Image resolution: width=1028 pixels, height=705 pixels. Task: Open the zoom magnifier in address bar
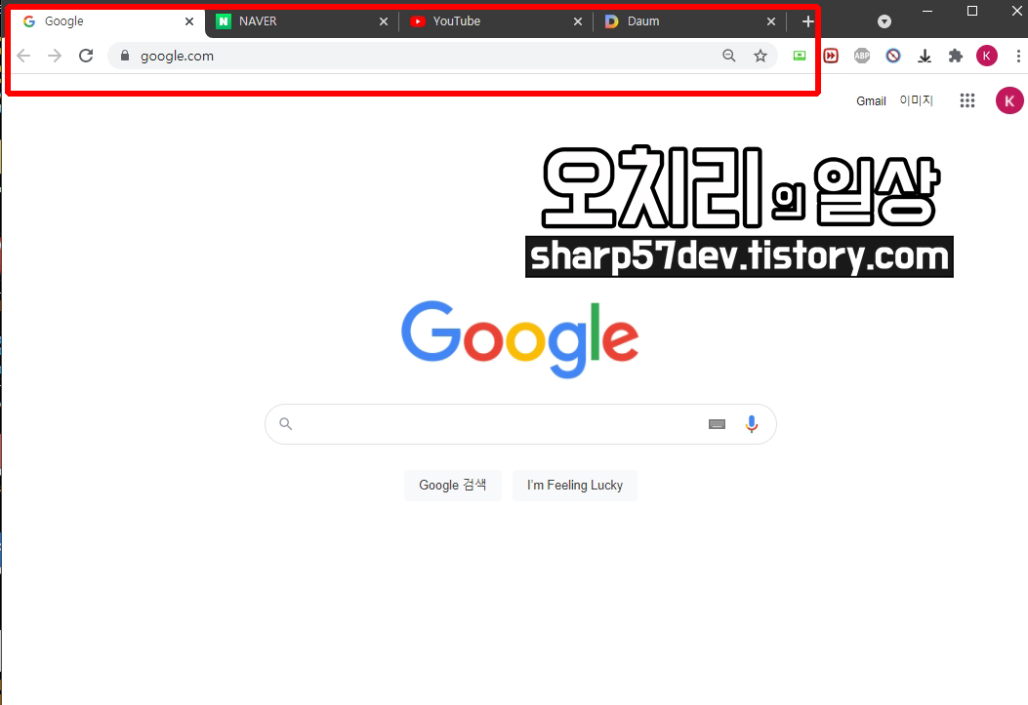pyautogui.click(x=729, y=56)
